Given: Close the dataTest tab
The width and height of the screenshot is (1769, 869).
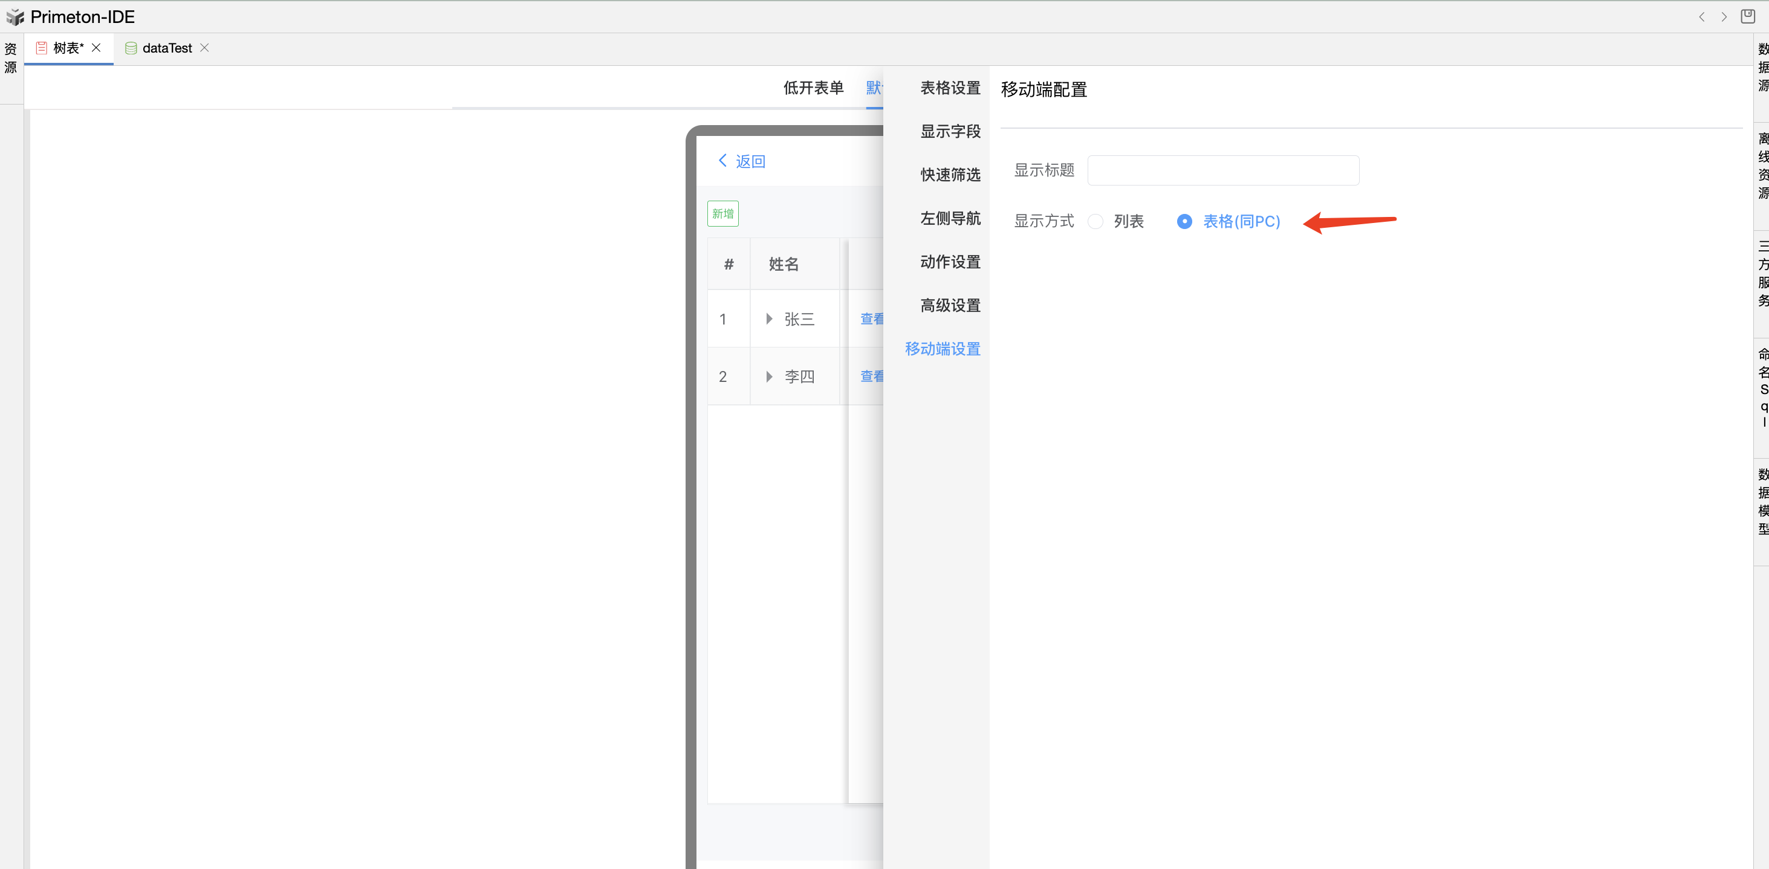Looking at the screenshot, I should pyautogui.click(x=204, y=47).
